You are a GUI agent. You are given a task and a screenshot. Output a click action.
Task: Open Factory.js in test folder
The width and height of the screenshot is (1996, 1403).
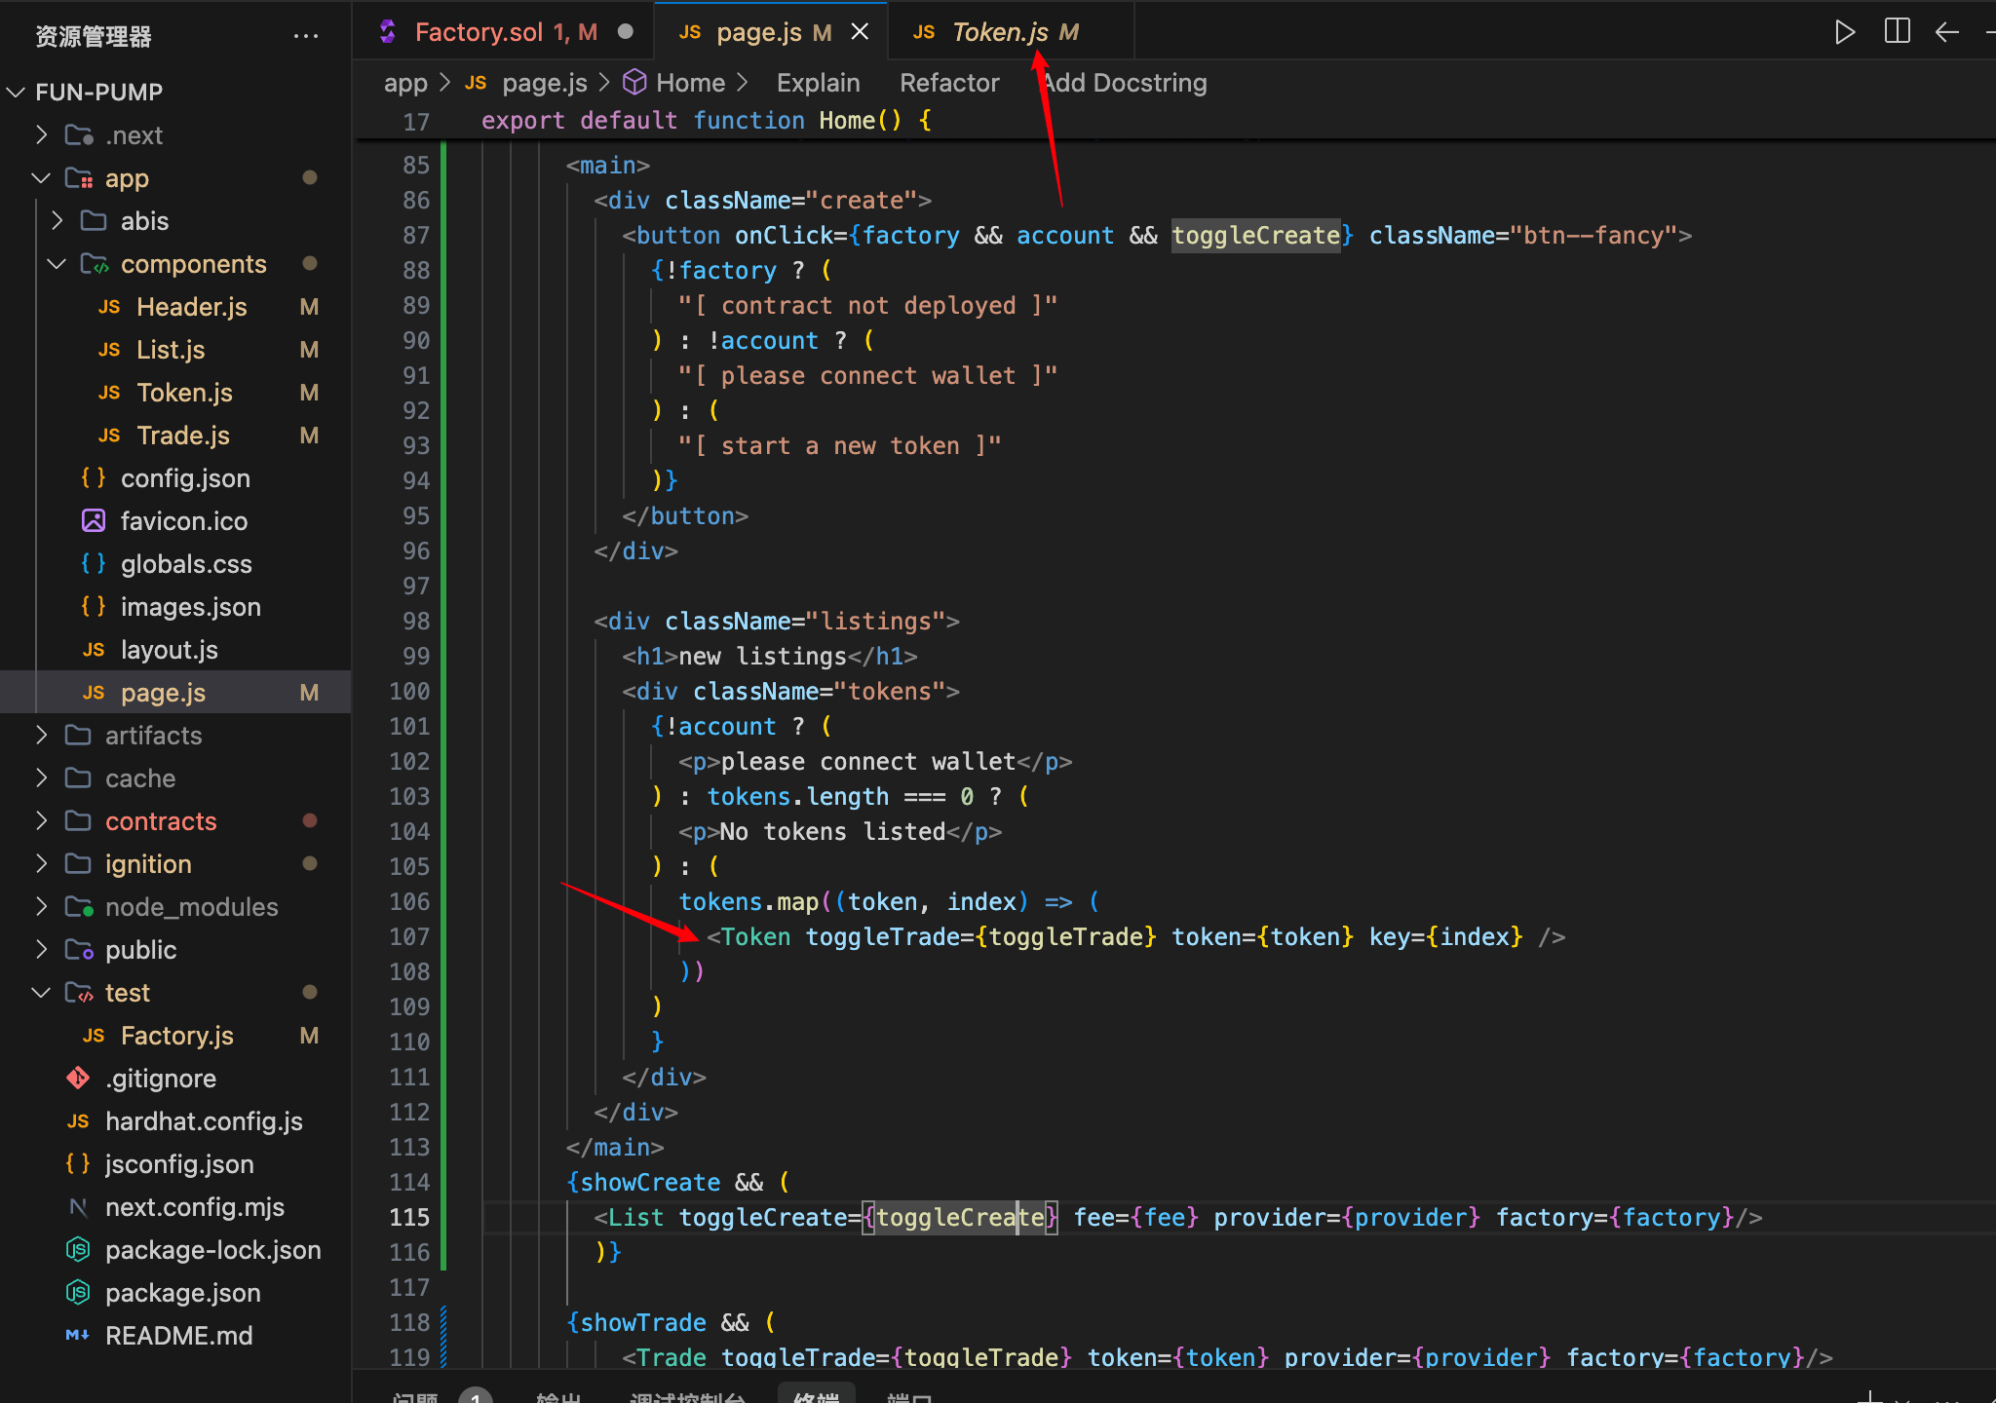175,1036
